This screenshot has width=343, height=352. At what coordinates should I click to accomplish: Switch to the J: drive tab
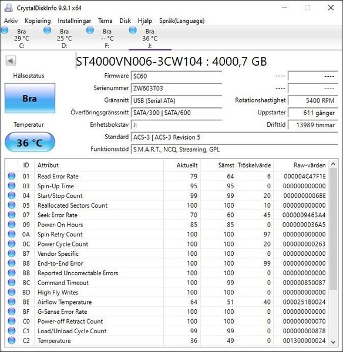pos(150,38)
